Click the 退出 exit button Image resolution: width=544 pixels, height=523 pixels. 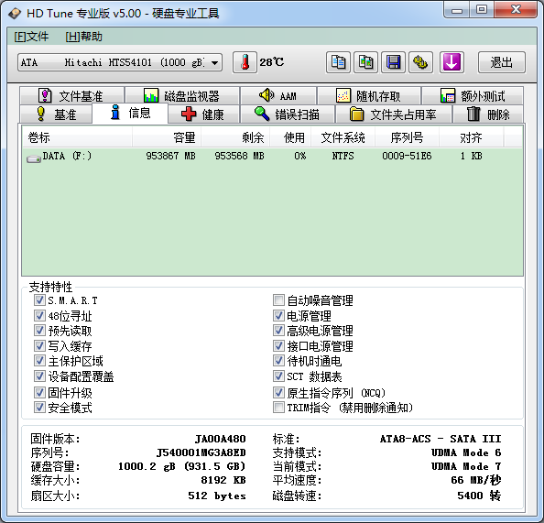[x=501, y=62]
